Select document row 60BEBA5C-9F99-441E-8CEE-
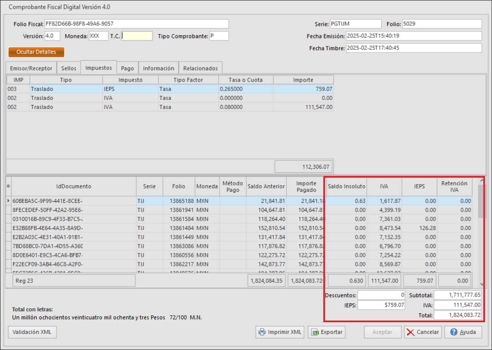This screenshot has width=492, height=350. 242,201
